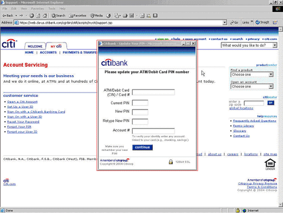Viewport: 283px width, 213px height.
Task: Click the blue continue button
Action: pos(143,147)
